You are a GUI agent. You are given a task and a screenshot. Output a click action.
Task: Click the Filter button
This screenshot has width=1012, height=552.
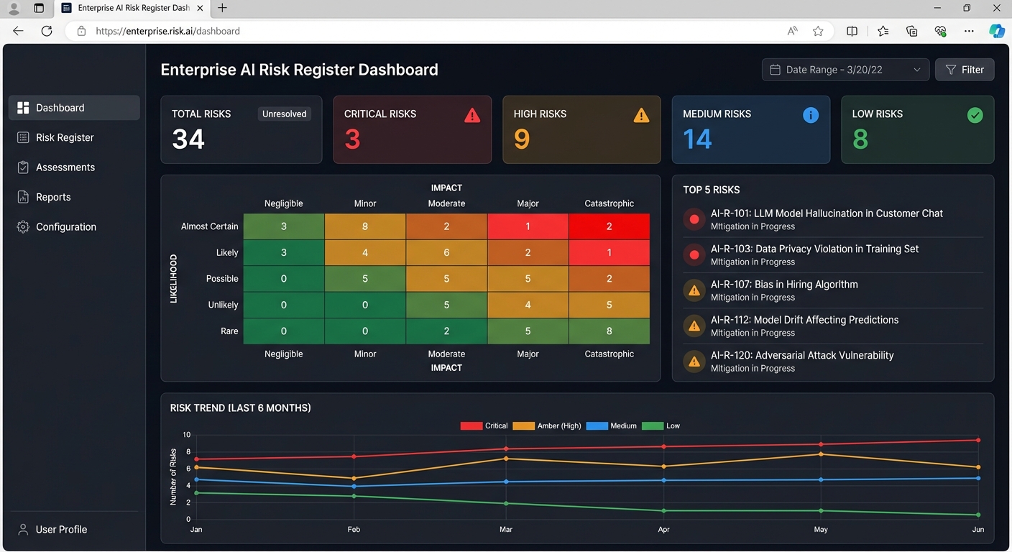coord(965,69)
